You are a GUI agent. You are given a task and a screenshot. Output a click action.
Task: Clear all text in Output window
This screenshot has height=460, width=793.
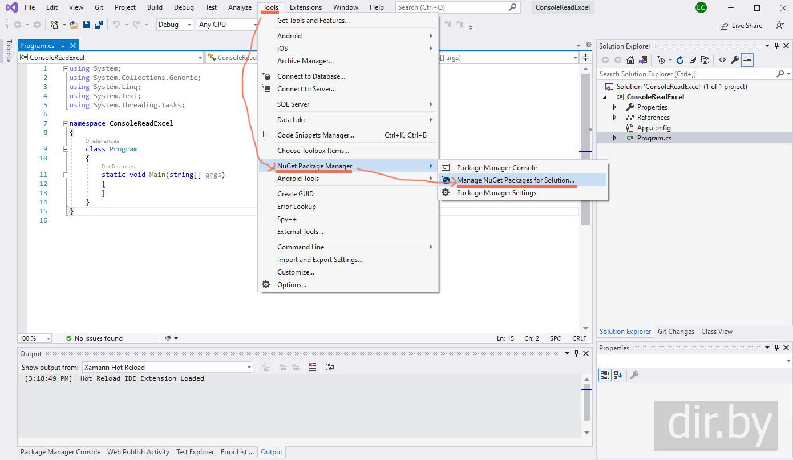click(312, 367)
